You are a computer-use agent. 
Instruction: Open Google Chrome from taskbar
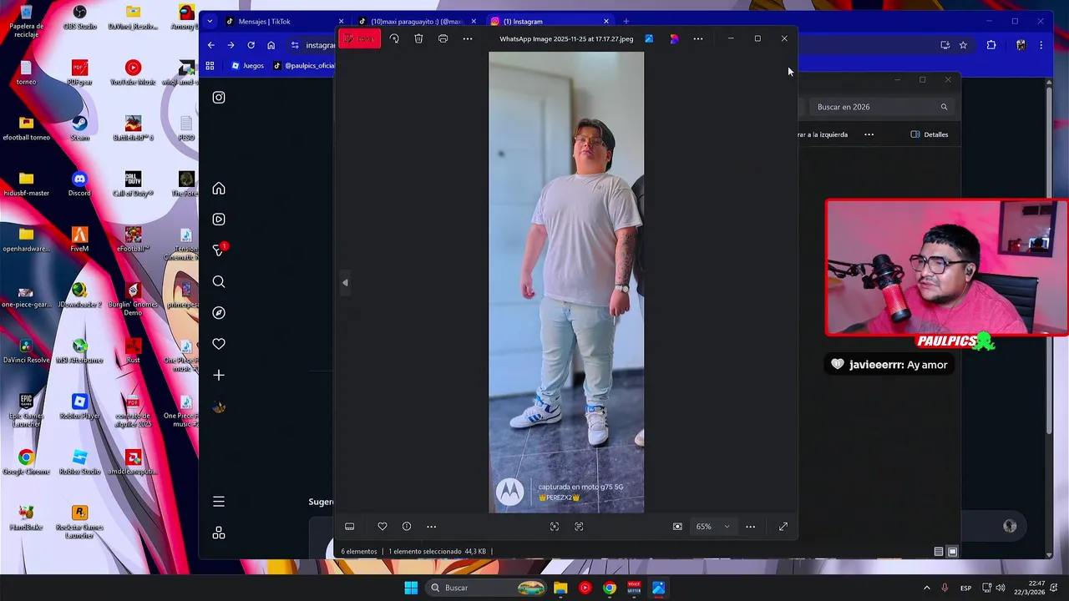click(610, 588)
